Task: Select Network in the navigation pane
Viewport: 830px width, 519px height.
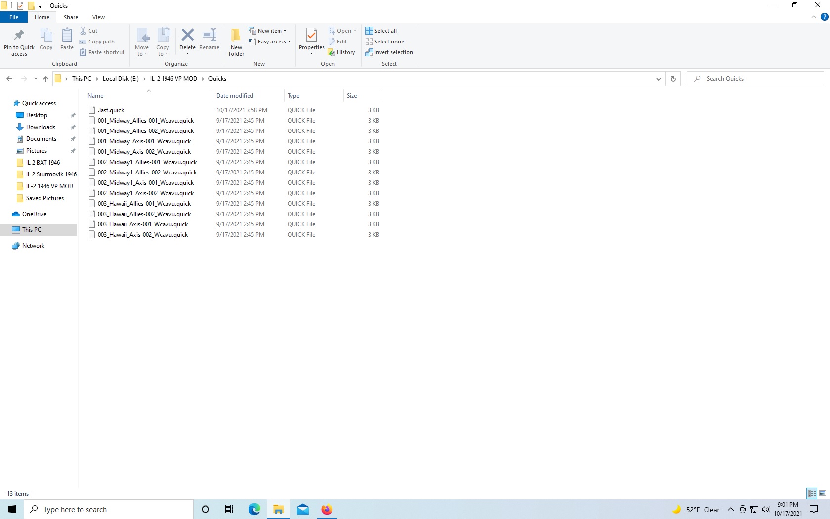Action: pos(33,246)
